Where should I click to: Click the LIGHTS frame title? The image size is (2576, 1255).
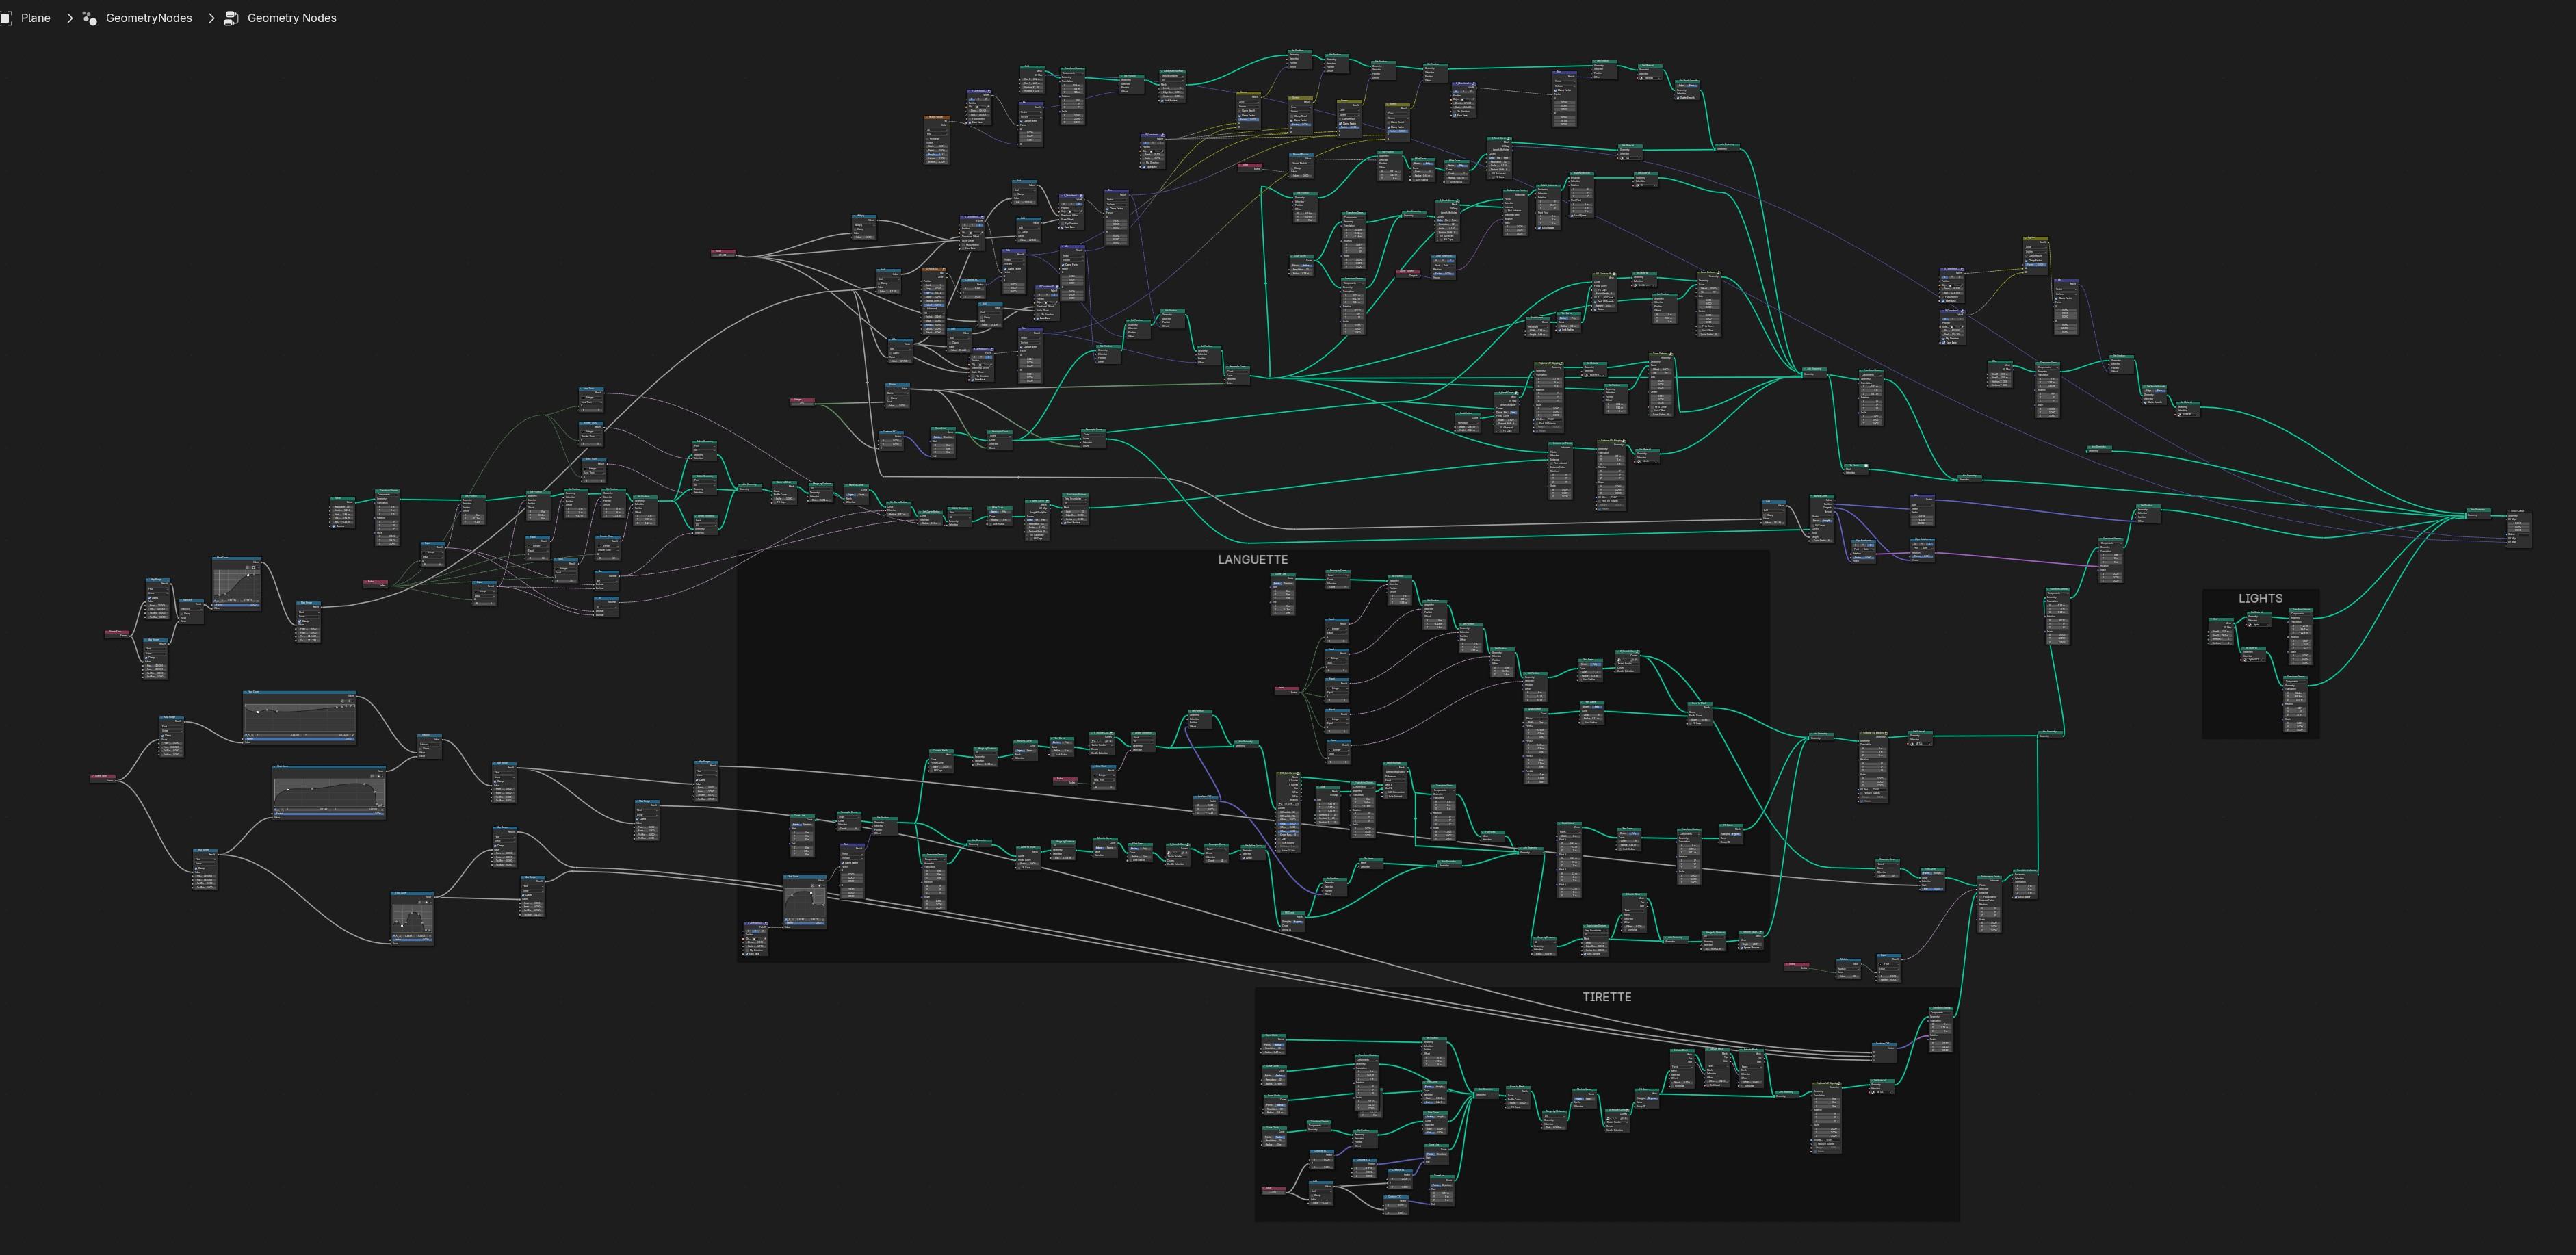coord(2260,598)
